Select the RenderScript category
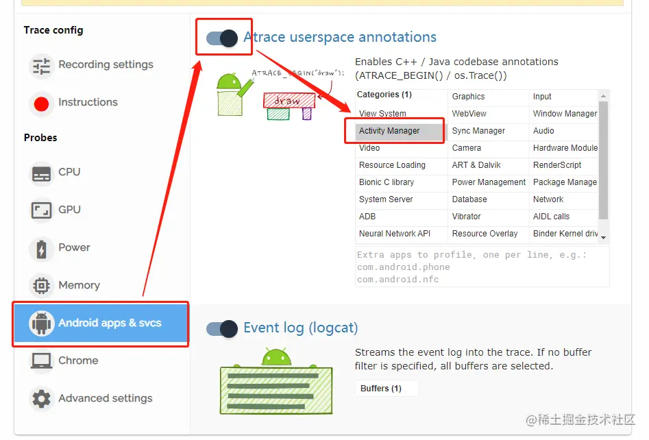 click(x=563, y=165)
